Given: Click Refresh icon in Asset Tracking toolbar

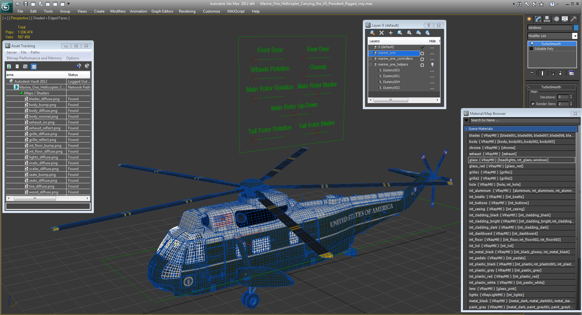Looking at the screenshot, I should (9, 66).
